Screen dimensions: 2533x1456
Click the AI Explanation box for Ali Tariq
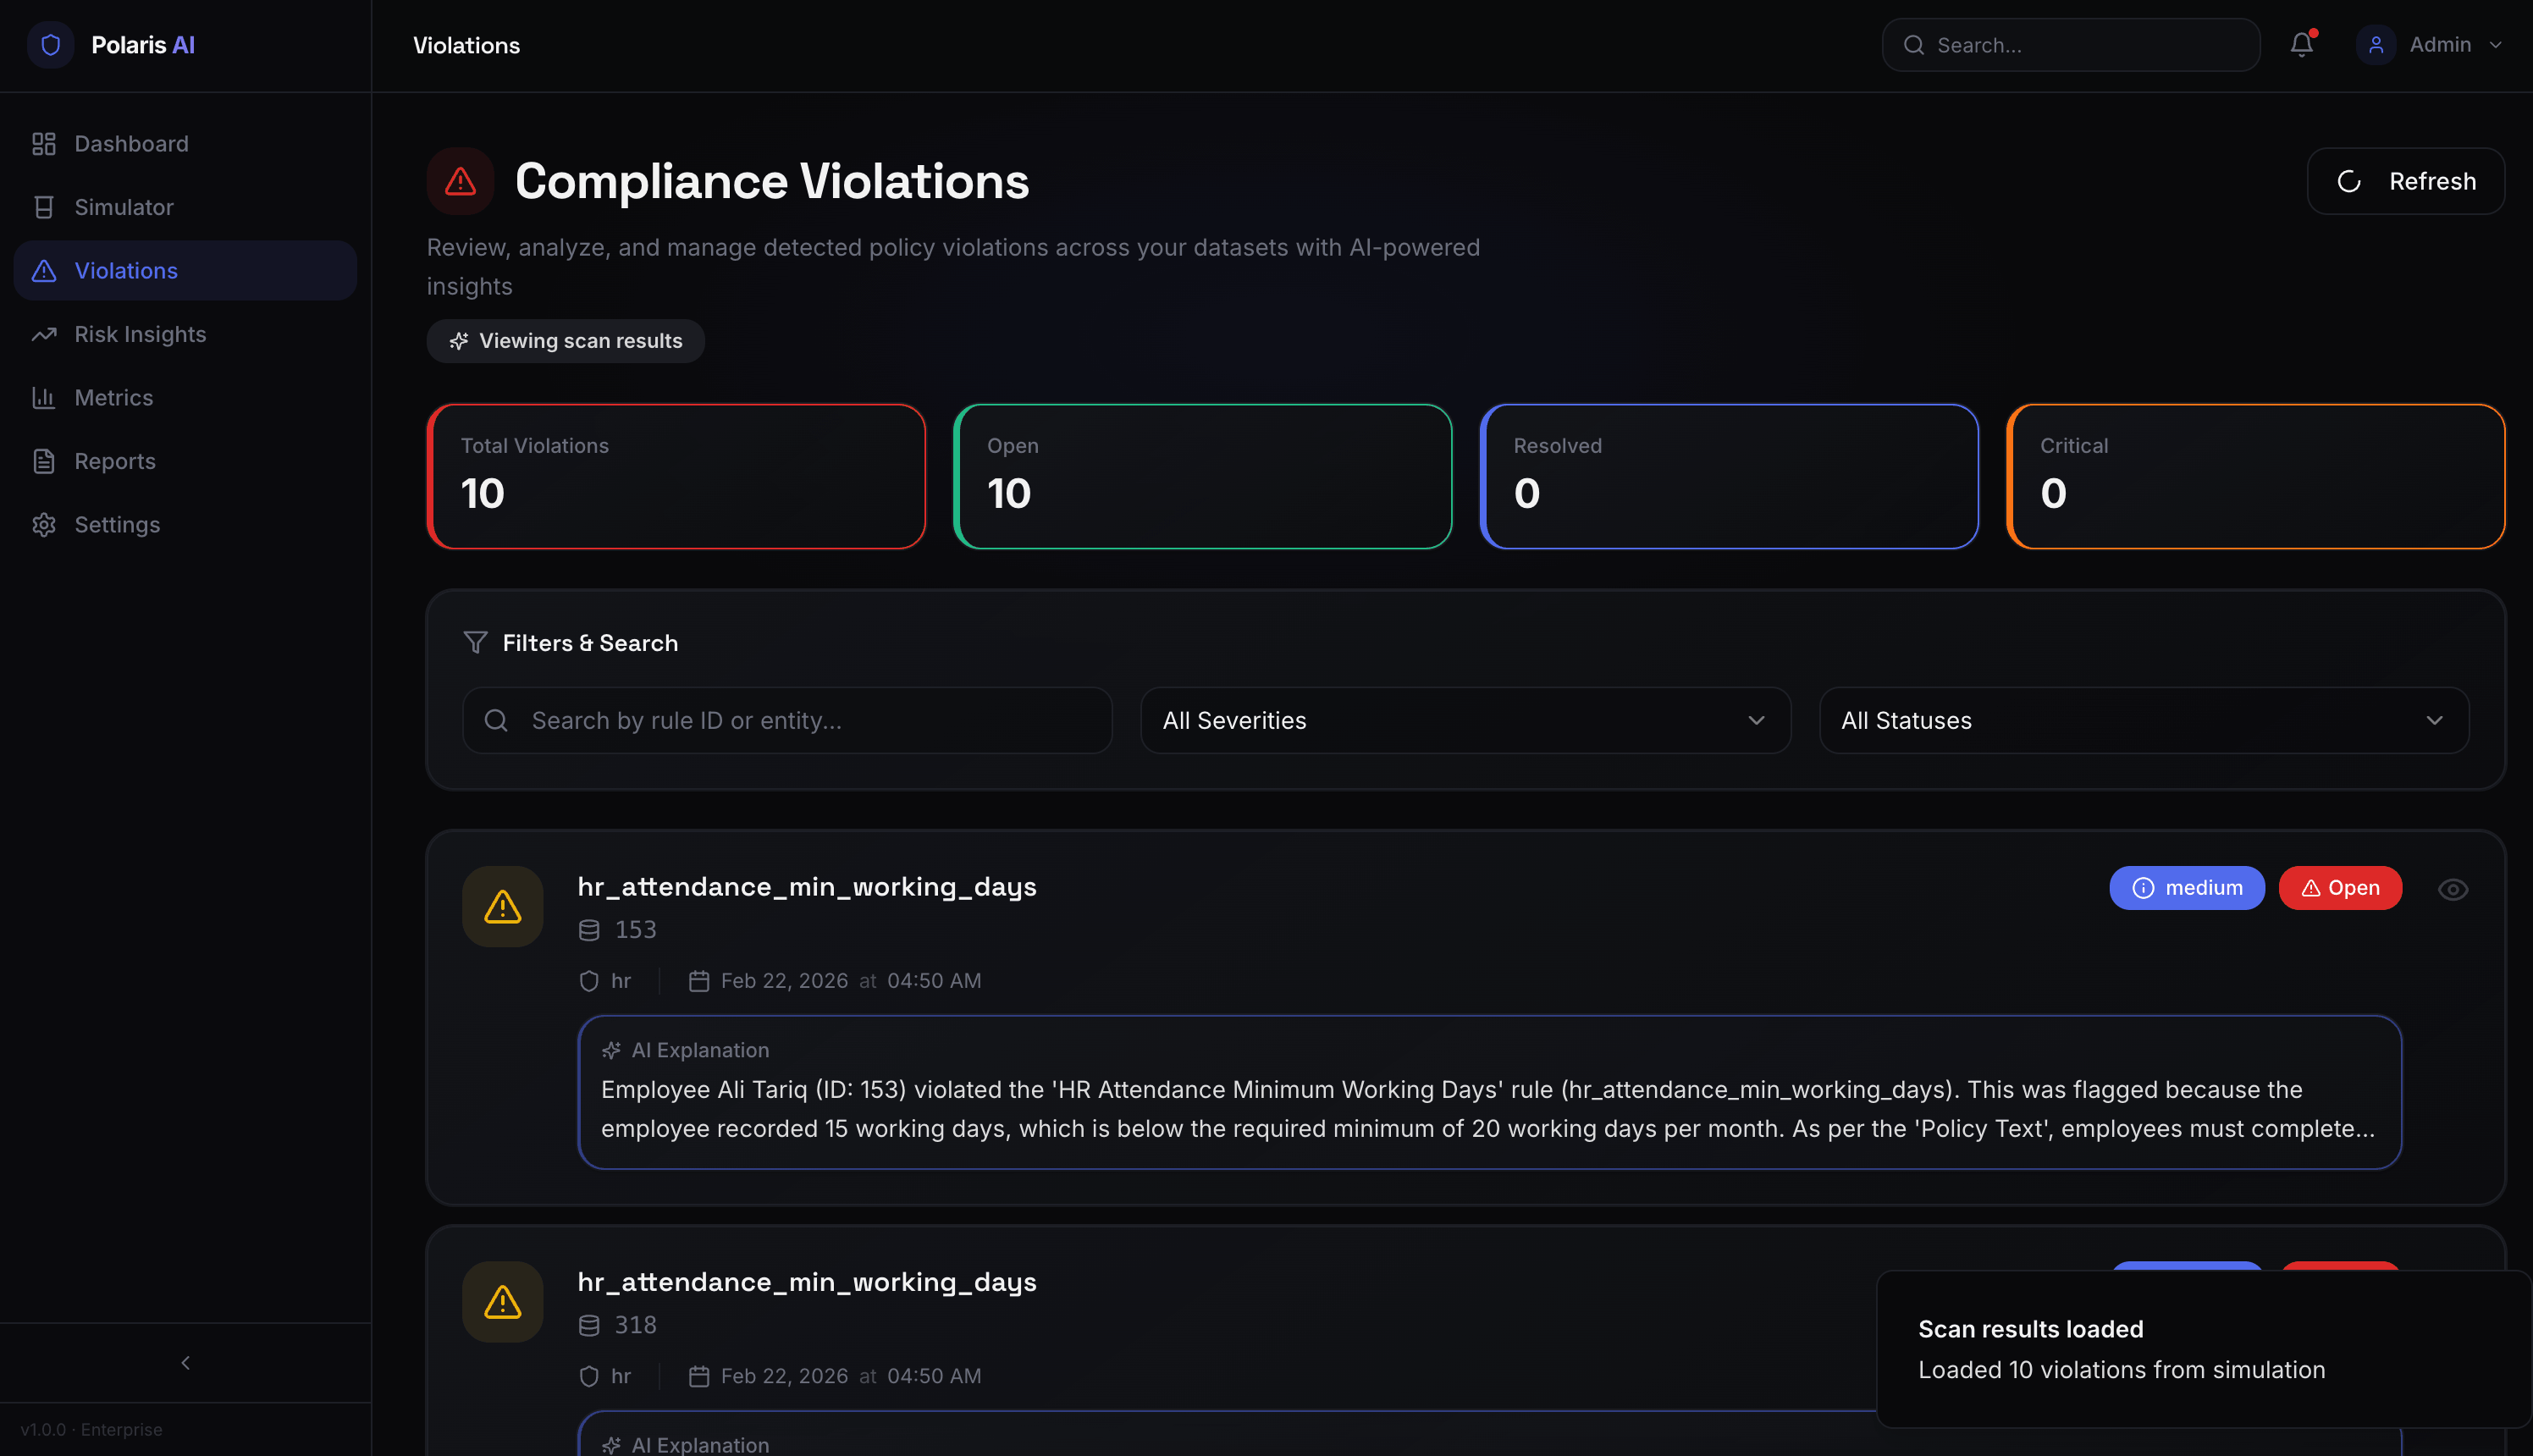pos(1489,1092)
